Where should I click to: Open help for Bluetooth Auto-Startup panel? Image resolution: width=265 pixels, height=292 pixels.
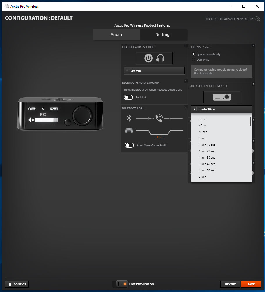[186, 81]
